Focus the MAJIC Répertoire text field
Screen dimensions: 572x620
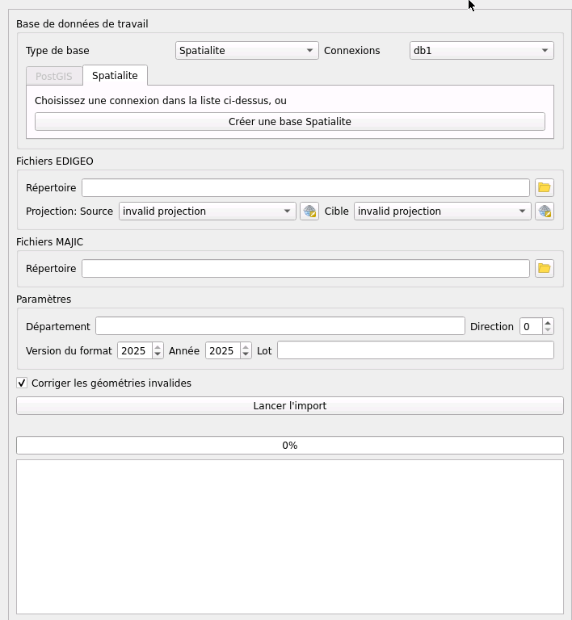click(x=305, y=269)
